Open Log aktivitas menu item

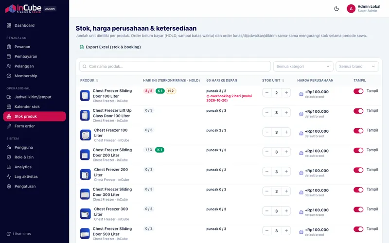click(x=35, y=176)
